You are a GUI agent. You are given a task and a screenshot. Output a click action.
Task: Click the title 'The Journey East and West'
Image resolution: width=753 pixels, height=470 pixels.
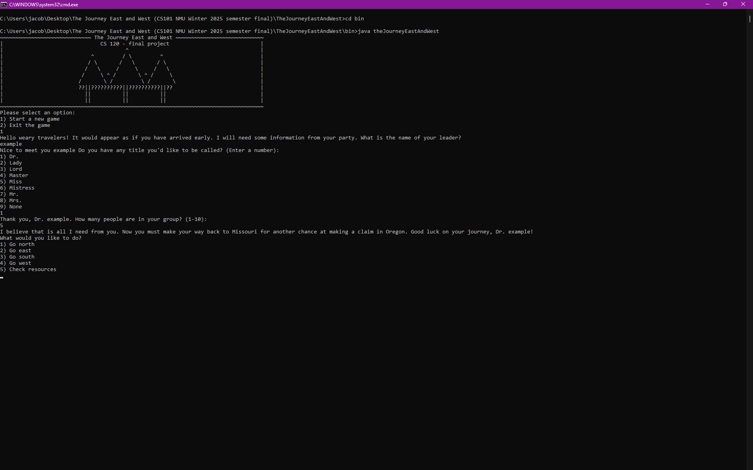pyautogui.click(x=133, y=37)
